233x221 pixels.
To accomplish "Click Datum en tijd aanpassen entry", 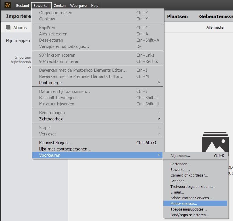I will [x=97, y=92].
